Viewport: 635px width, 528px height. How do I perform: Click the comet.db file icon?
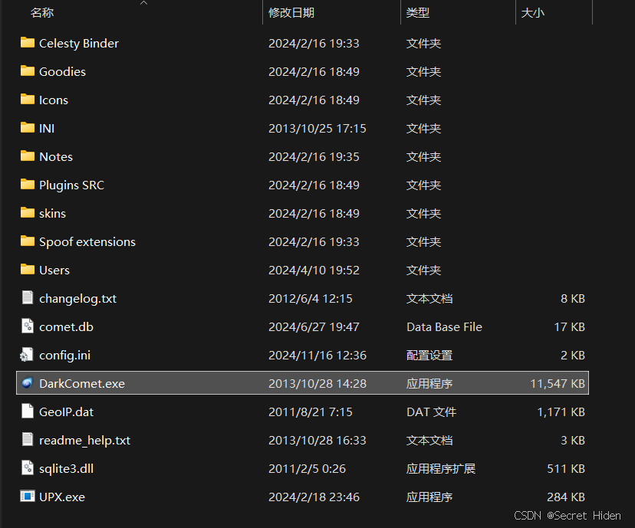[28, 326]
